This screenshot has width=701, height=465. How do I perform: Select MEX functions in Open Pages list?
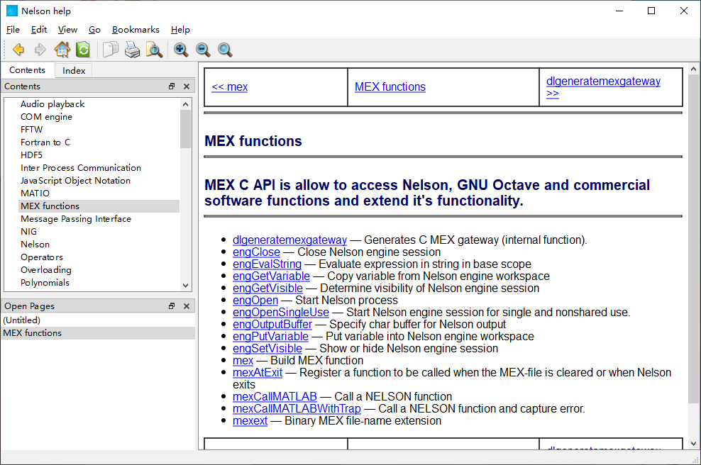coord(98,333)
